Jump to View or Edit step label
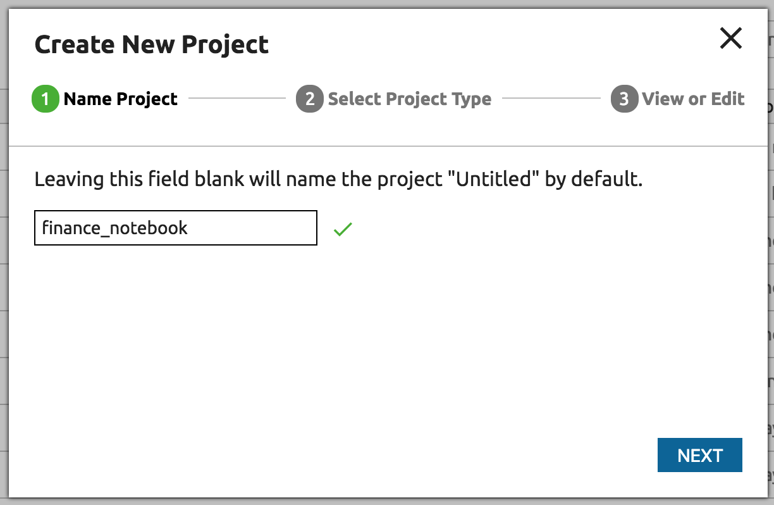 (x=693, y=99)
